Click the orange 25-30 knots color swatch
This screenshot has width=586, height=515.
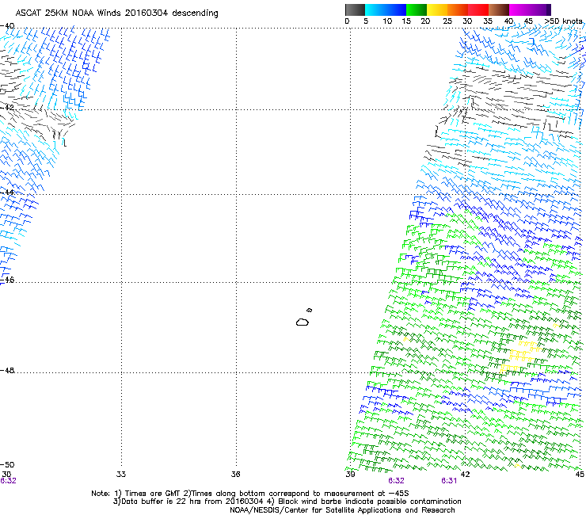click(458, 10)
